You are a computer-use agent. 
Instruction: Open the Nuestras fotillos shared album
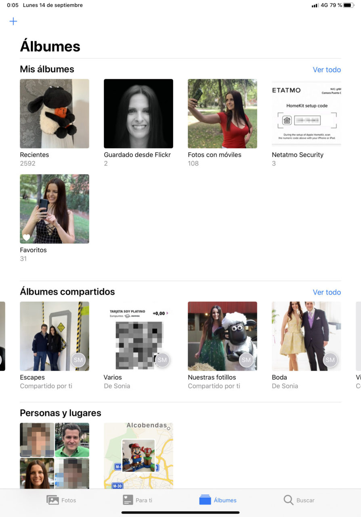(x=222, y=336)
